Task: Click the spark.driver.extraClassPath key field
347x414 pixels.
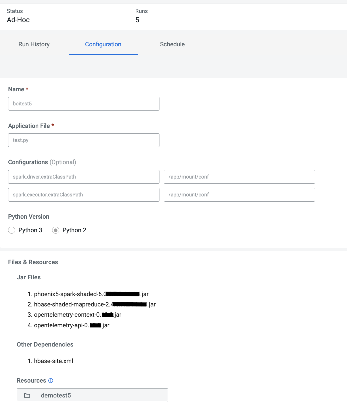Action: [x=84, y=177]
